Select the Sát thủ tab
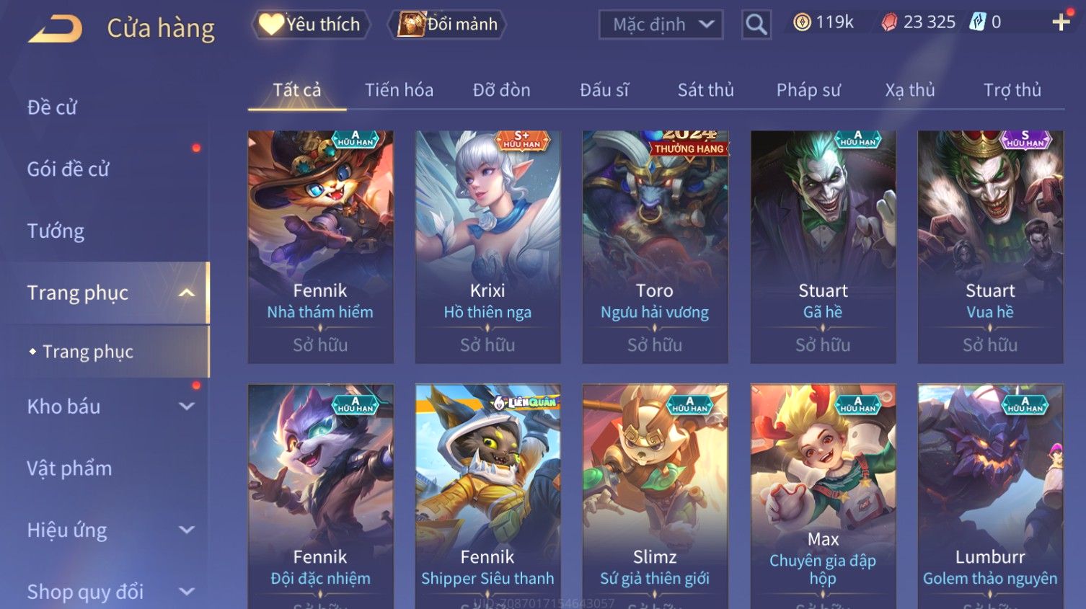Screen dimensions: 1086x609 tap(705, 90)
